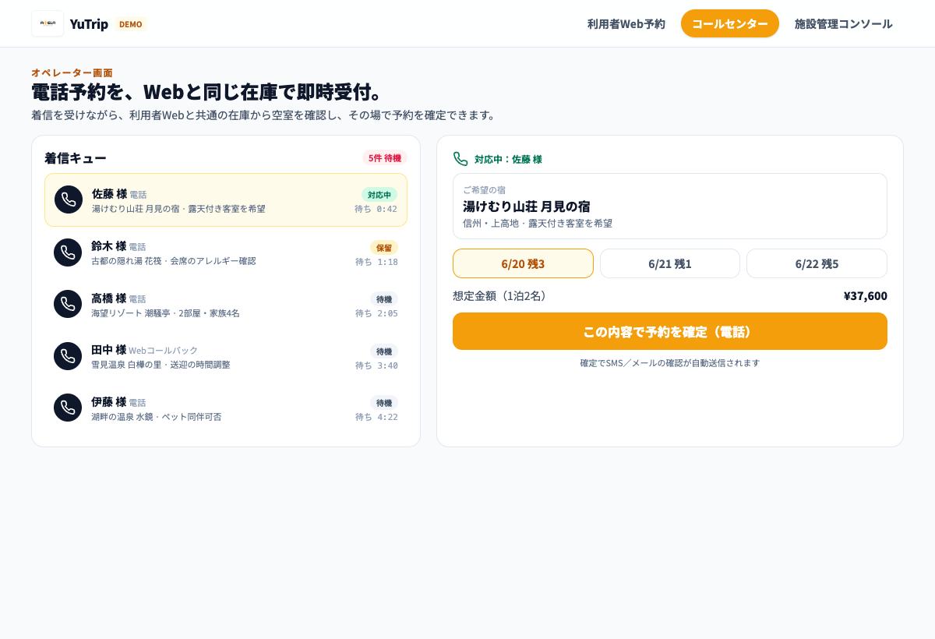Click the 湯けむり山荘 月見の宿 heading in ご希望の宿 card
This screenshot has height=639, width=935.
coord(526,207)
